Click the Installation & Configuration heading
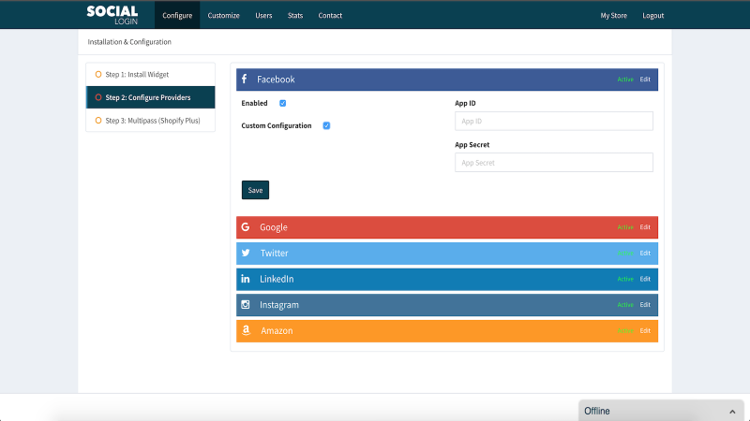 [129, 42]
